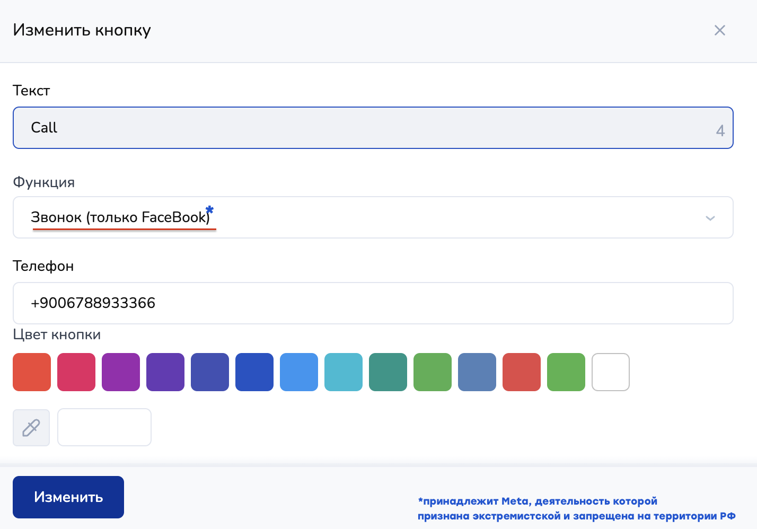Select the orange-red swatch starting the row
Screen dimensions: 757x529
(32, 372)
